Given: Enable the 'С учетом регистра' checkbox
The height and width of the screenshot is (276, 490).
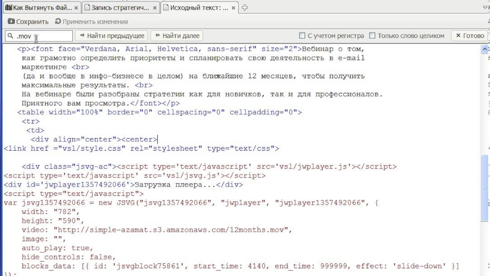Looking at the screenshot, I should pyautogui.click(x=302, y=36).
